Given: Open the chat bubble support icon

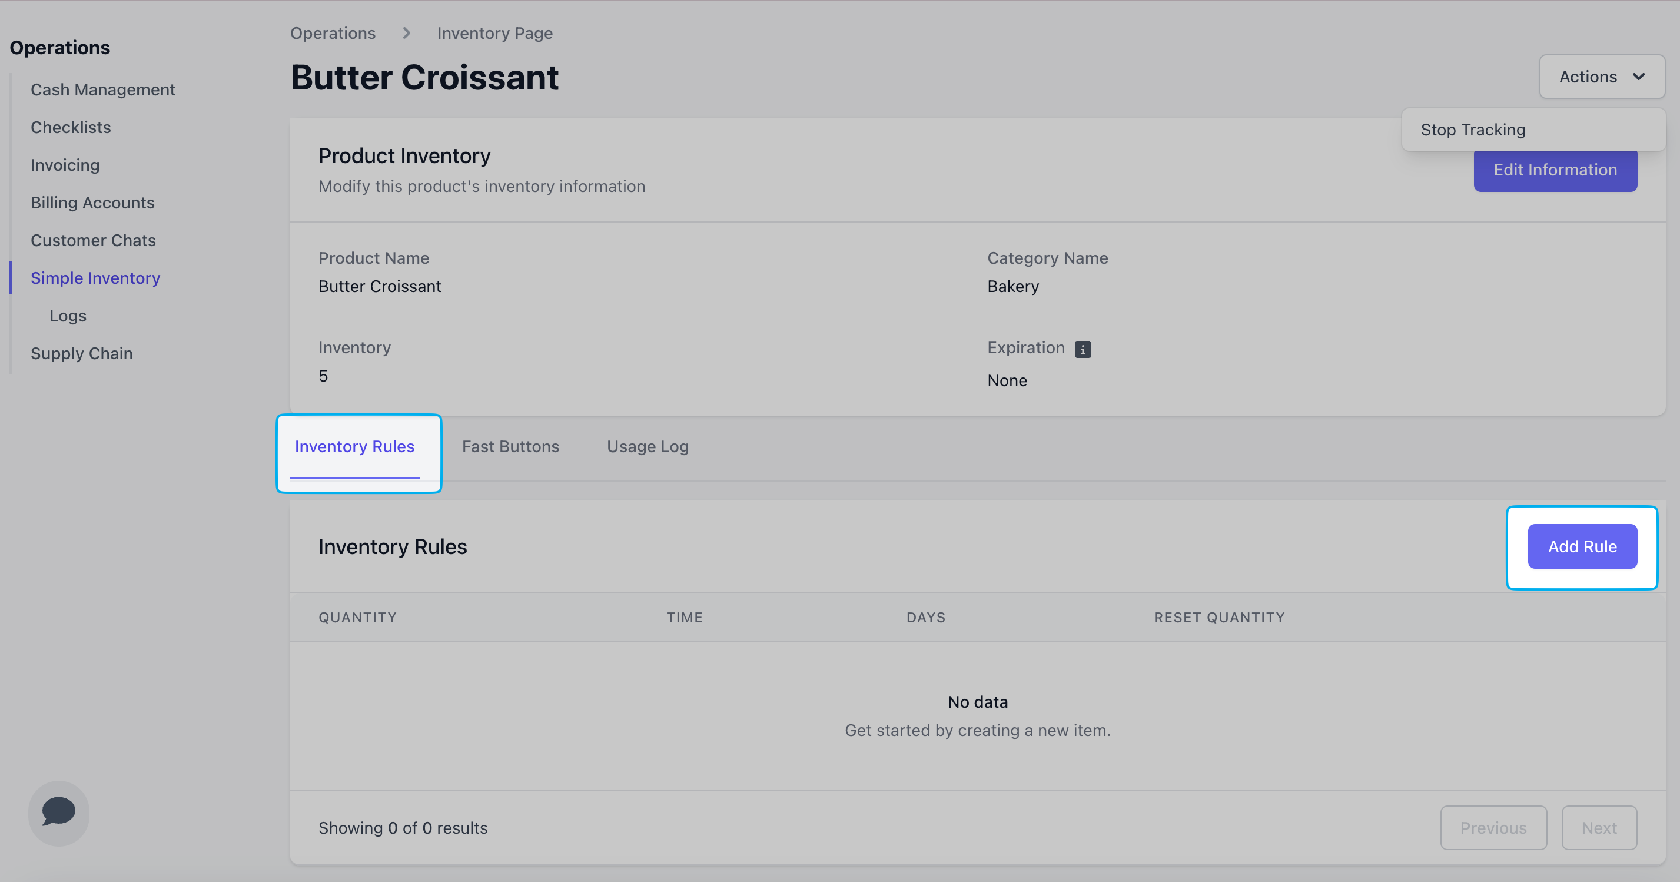Looking at the screenshot, I should pyautogui.click(x=58, y=812).
